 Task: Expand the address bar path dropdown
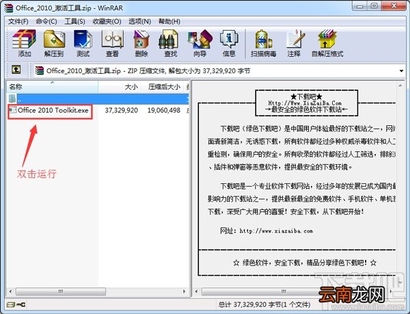(x=401, y=70)
